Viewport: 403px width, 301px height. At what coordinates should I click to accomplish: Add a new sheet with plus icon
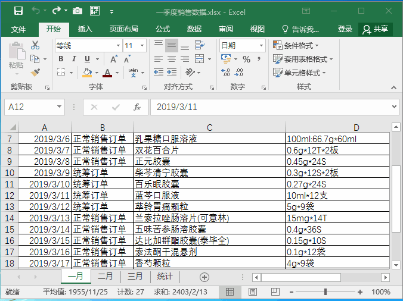click(204, 277)
